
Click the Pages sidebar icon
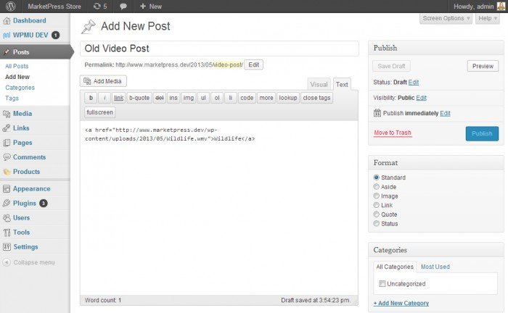click(x=7, y=143)
